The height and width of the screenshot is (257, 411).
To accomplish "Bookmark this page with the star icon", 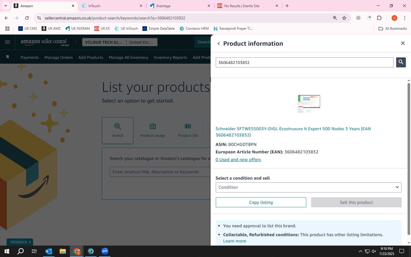I will click(x=344, y=18).
